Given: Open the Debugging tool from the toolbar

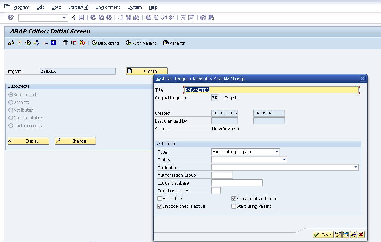Looking at the screenshot, I should [105, 43].
